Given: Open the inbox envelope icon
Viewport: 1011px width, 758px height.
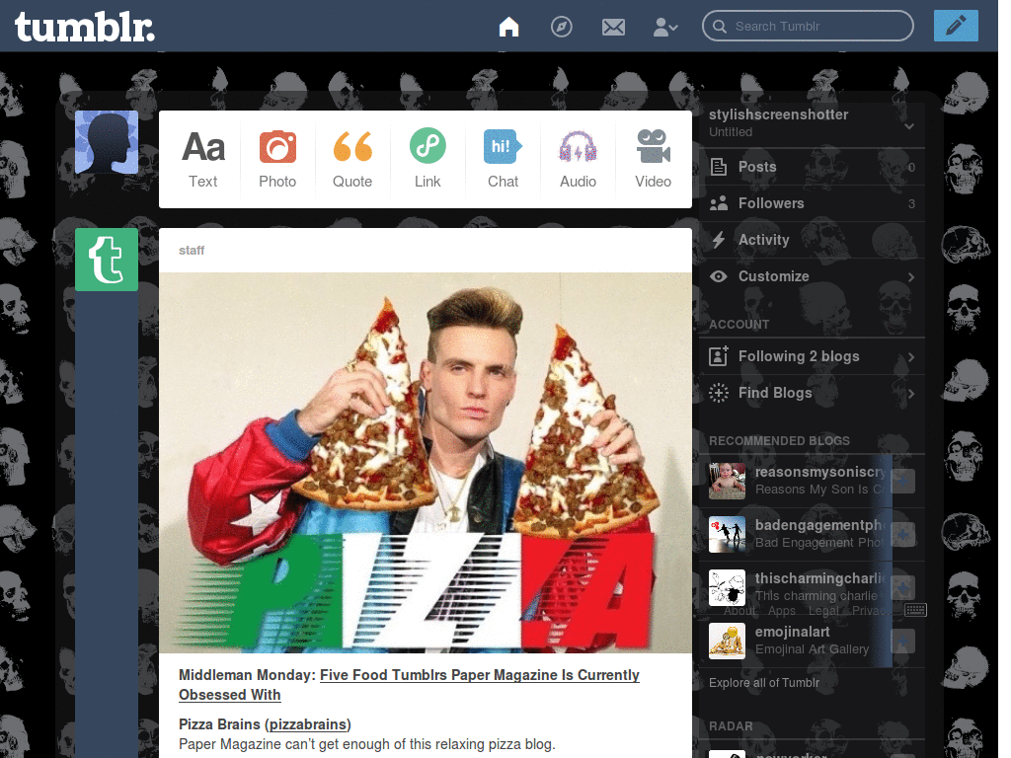Looking at the screenshot, I should point(613,27).
